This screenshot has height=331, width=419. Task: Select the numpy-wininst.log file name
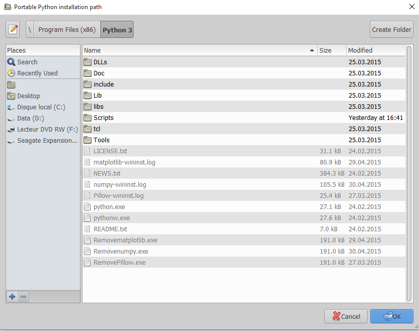tap(120, 185)
